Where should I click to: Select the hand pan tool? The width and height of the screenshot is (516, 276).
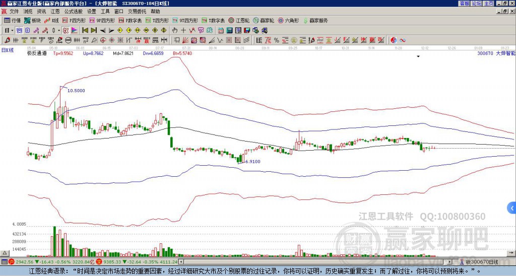click(175, 31)
